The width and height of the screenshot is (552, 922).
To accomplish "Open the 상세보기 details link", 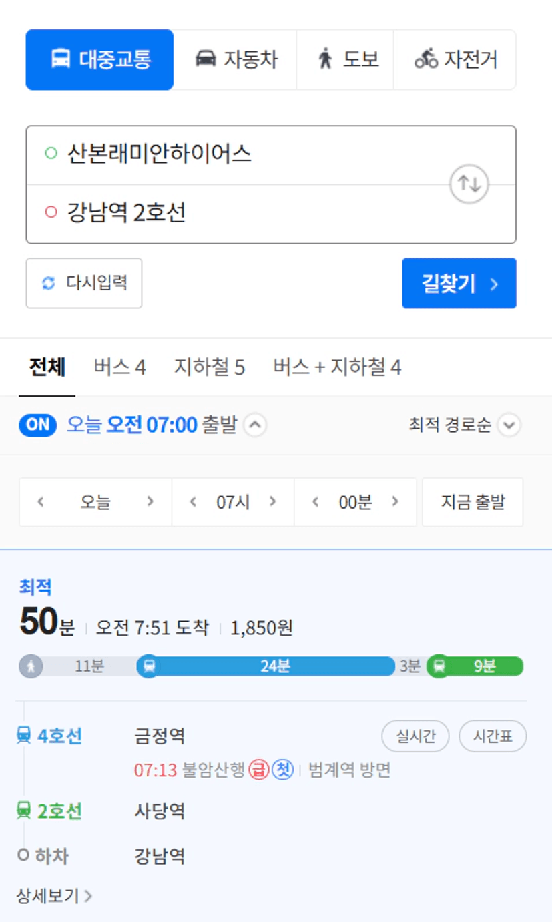I will [54, 895].
